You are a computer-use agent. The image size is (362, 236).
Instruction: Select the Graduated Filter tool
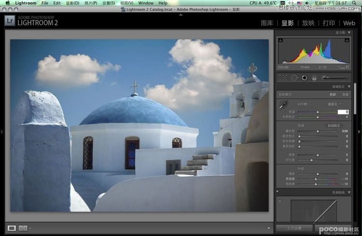coord(314,77)
